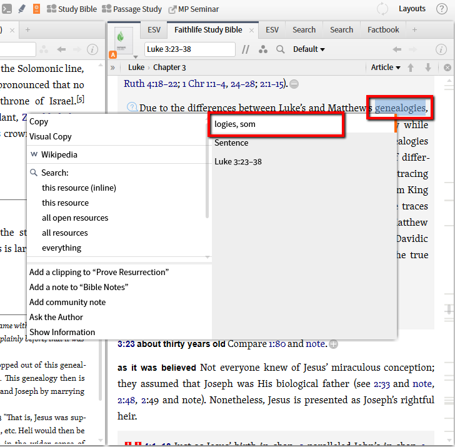Open the command box icon

[6, 9]
